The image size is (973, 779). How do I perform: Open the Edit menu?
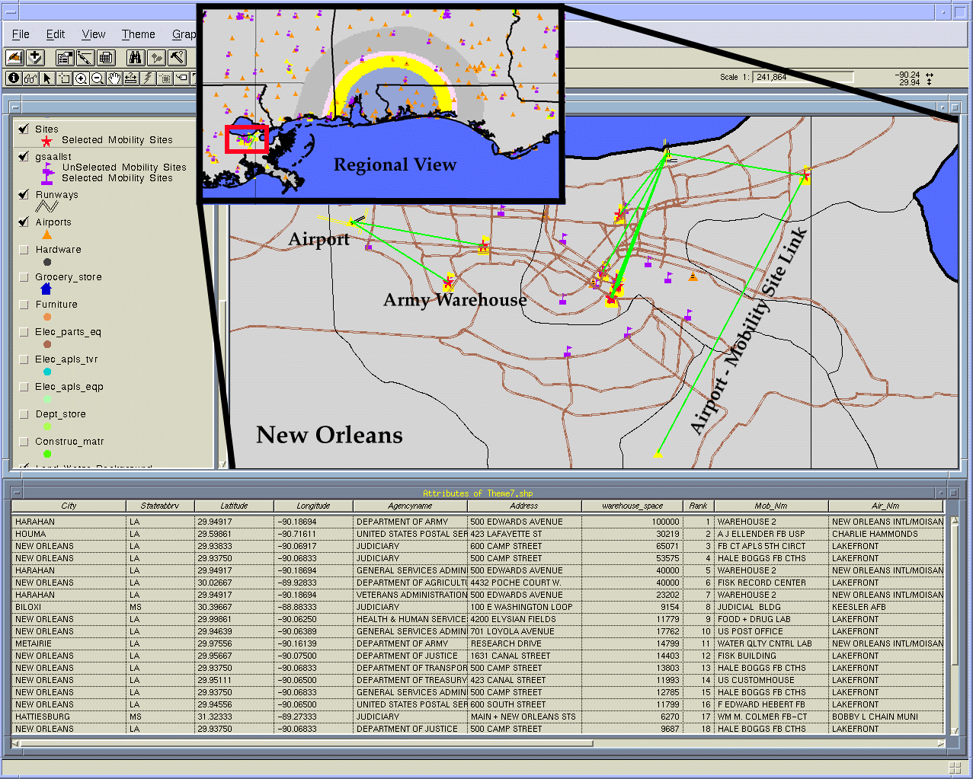(56, 34)
